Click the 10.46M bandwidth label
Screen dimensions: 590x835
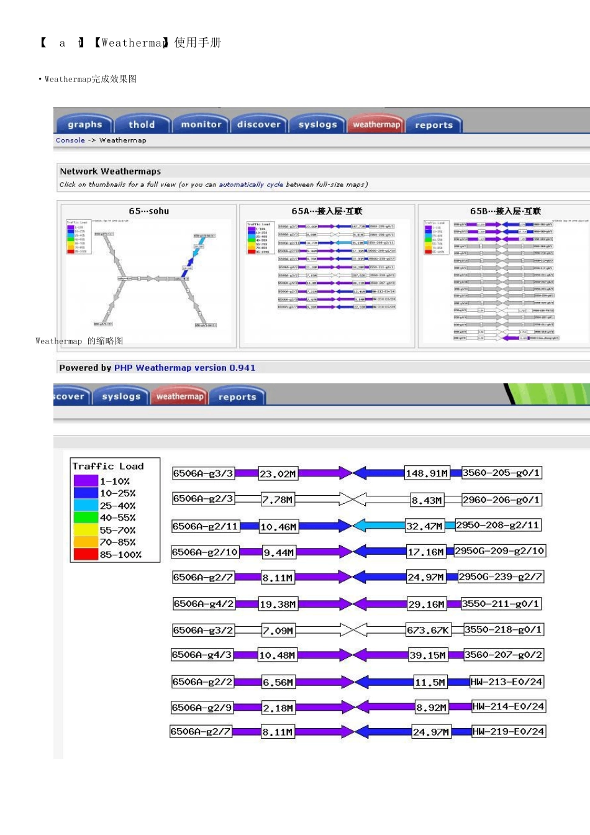(279, 527)
